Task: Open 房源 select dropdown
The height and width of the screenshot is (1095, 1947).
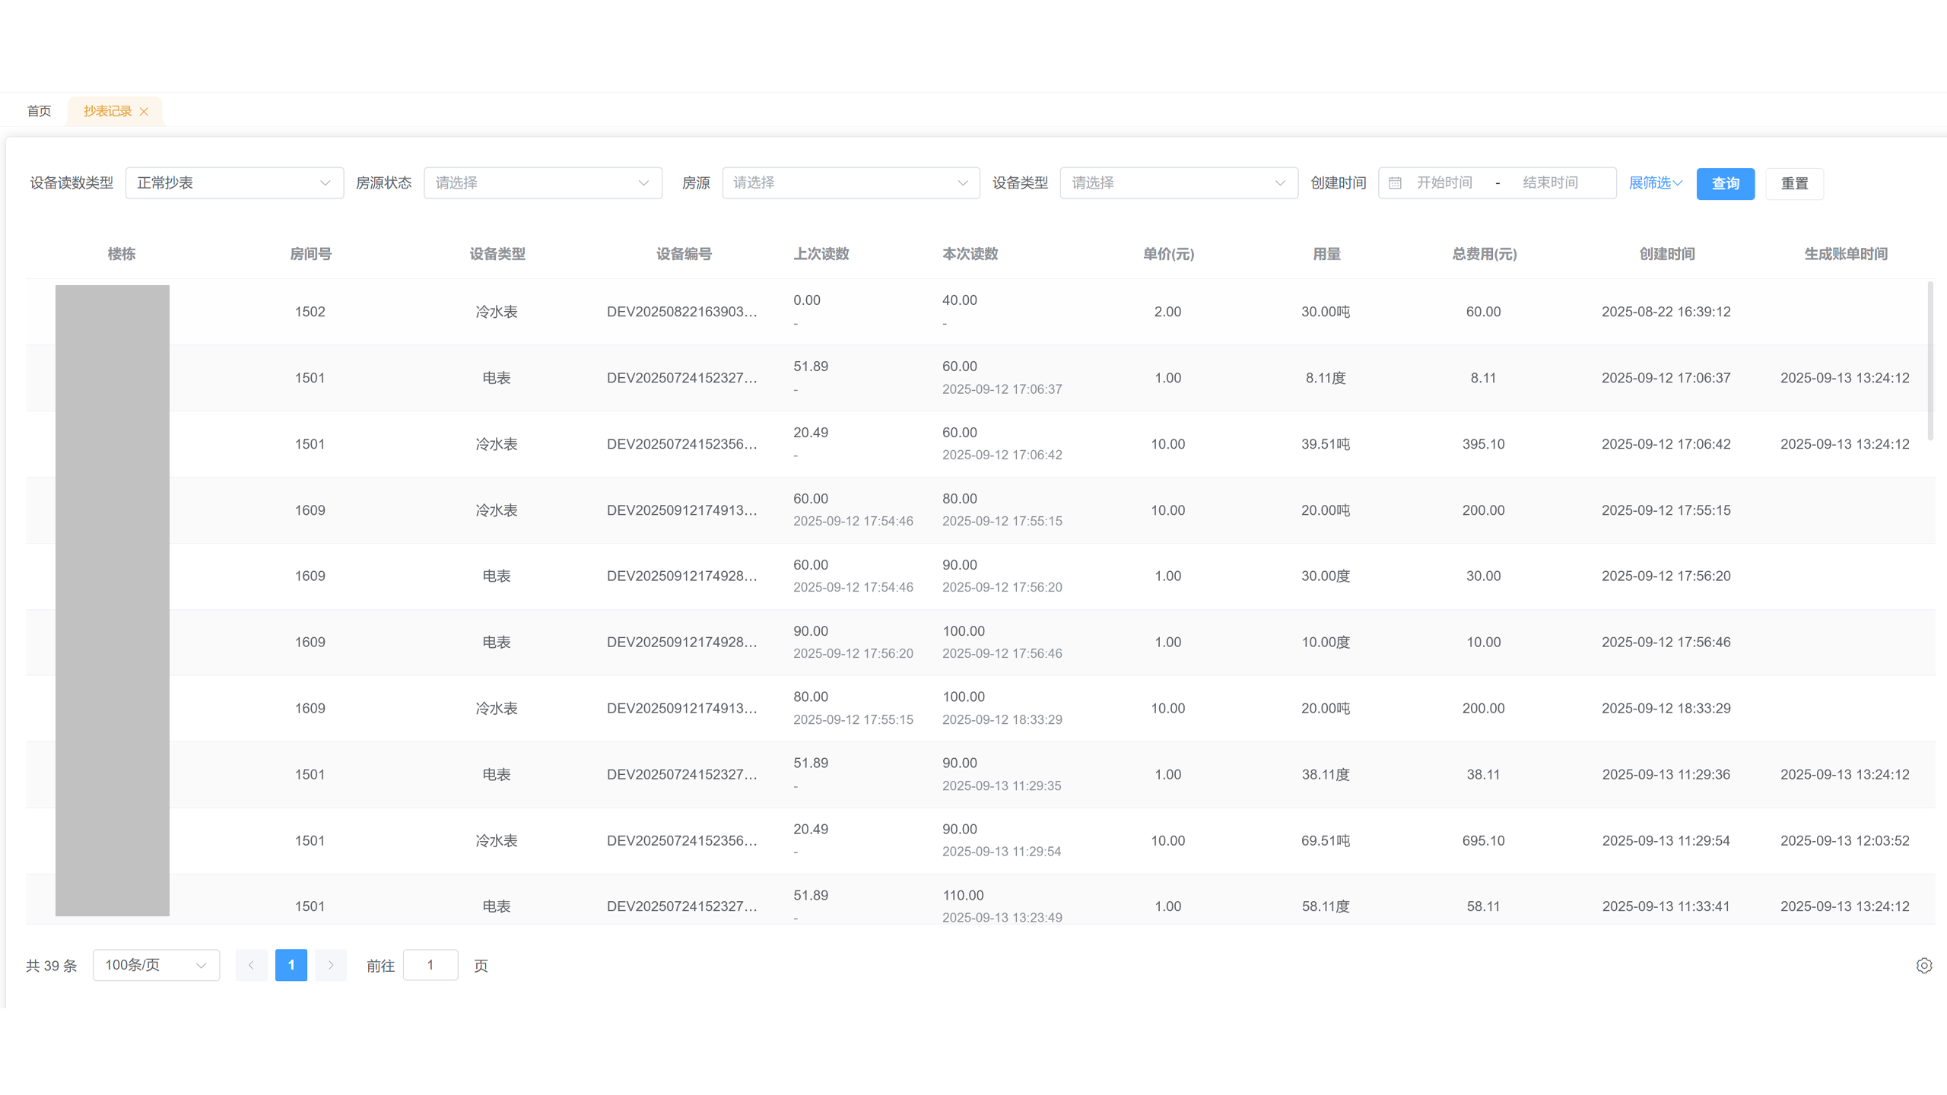Action: tap(850, 183)
